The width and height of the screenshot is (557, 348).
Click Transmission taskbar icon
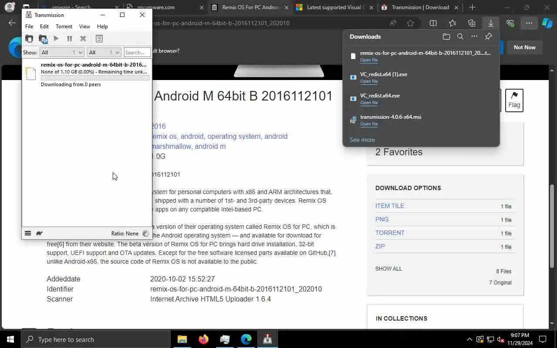pos(267,339)
